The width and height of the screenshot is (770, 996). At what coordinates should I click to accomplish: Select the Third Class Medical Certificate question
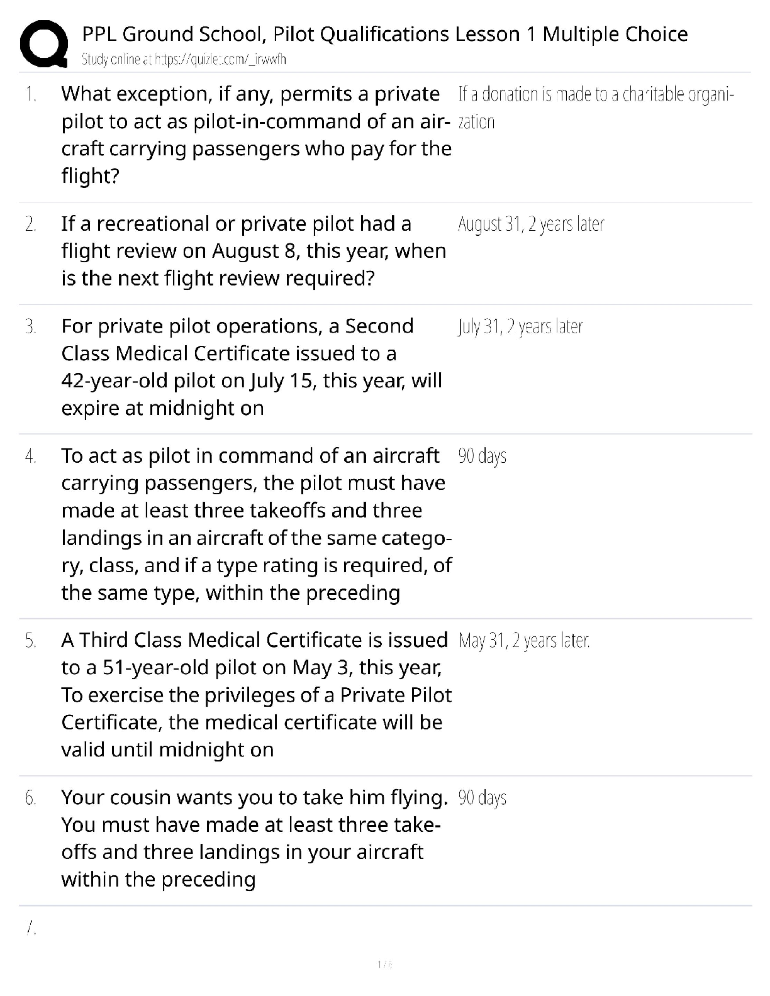(256, 695)
